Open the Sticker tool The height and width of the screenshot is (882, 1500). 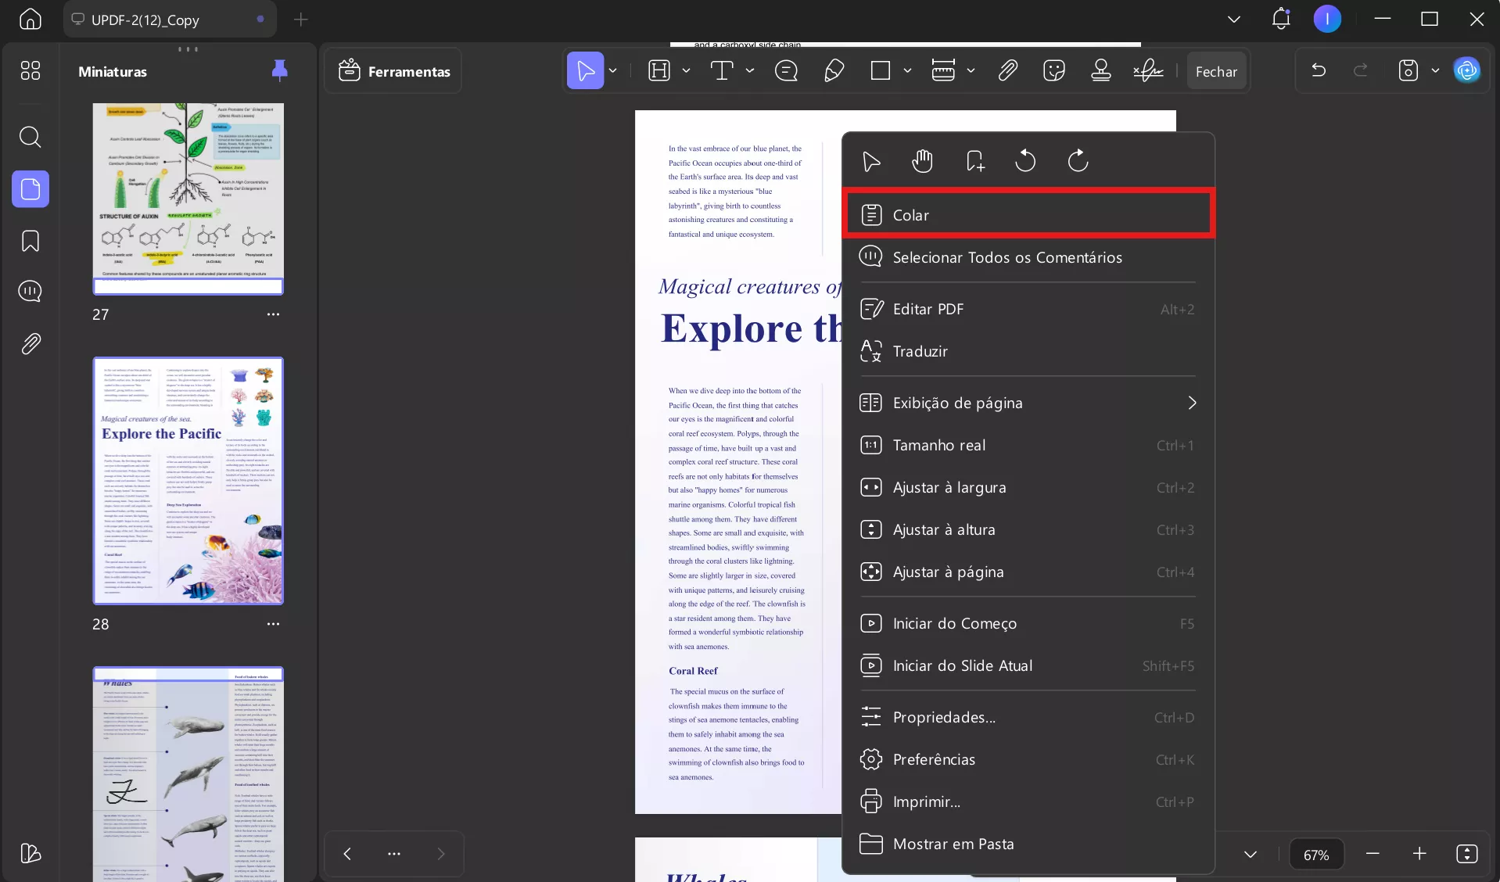1053,70
